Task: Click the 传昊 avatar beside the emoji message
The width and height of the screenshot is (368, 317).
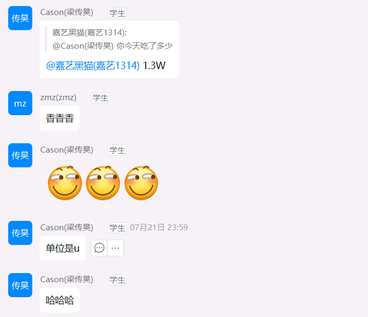Action: [20, 155]
